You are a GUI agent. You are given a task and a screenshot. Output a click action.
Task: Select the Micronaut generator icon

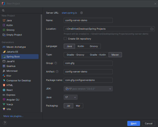[4, 71]
